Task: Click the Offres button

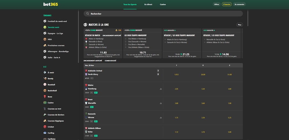Action: [x=216, y=4]
